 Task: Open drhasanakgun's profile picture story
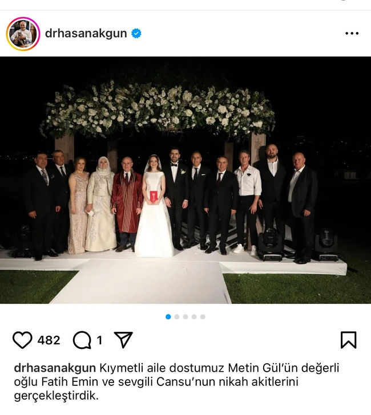point(23,34)
